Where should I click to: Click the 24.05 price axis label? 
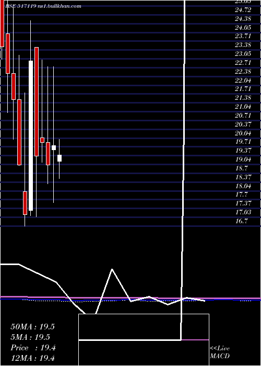coord(243,28)
